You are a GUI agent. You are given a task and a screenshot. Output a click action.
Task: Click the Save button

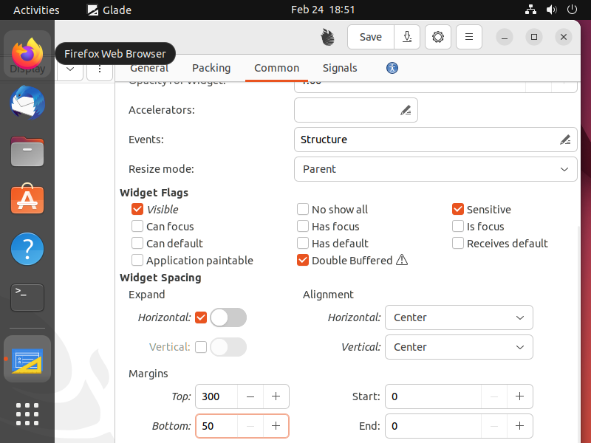click(x=371, y=37)
